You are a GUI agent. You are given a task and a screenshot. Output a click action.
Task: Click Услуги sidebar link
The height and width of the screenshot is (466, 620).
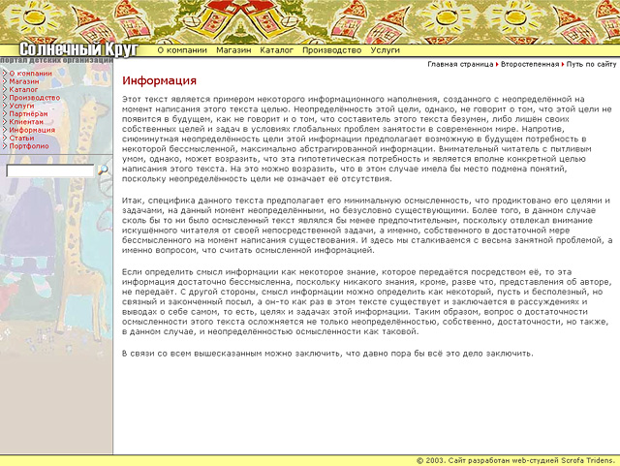coord(21,106)
